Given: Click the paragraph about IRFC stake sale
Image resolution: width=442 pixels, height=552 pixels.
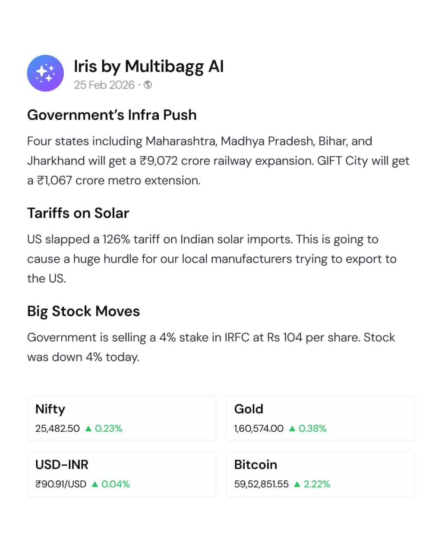Looking at the screenshot, I should click(x=211, y=347).
